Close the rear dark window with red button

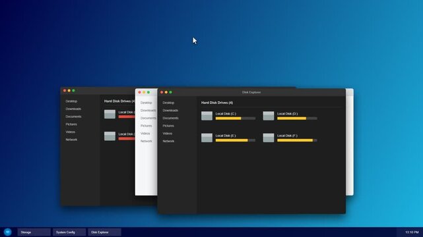pos(65,91)
